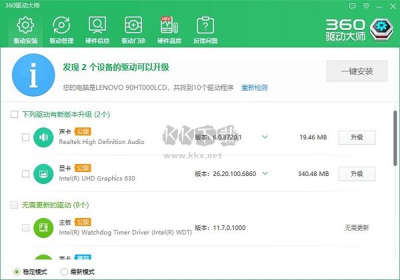Close the 360驱动大师 window
The height and width of the screenshot is (280, 400).
point(393,7)
